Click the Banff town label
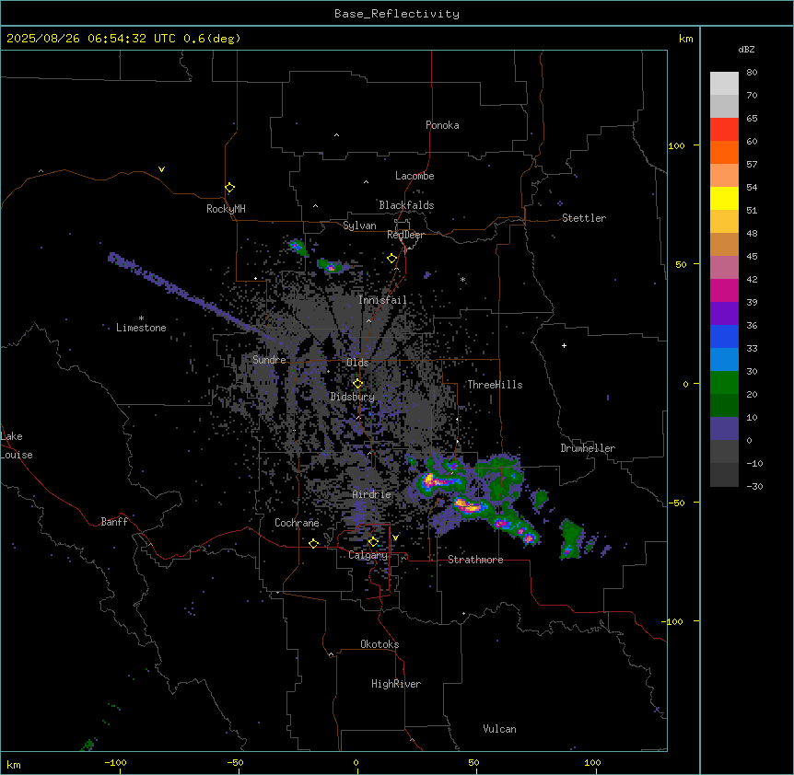Screen dimensions: 794x775 point(114,522)
